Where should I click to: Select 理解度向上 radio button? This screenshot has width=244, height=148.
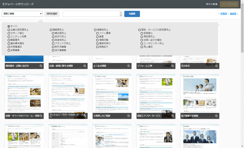click(x=51, y=30)
